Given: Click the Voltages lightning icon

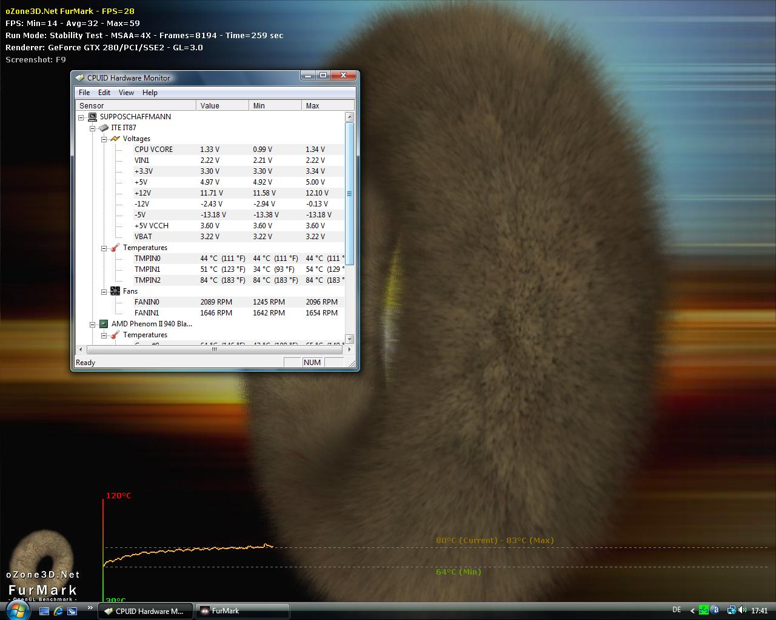Looking at the screenshot, I should click(115, 139).
